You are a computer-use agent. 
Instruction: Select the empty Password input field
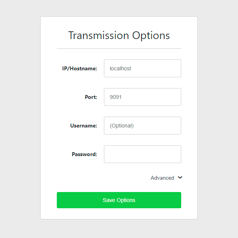[142, 154]
